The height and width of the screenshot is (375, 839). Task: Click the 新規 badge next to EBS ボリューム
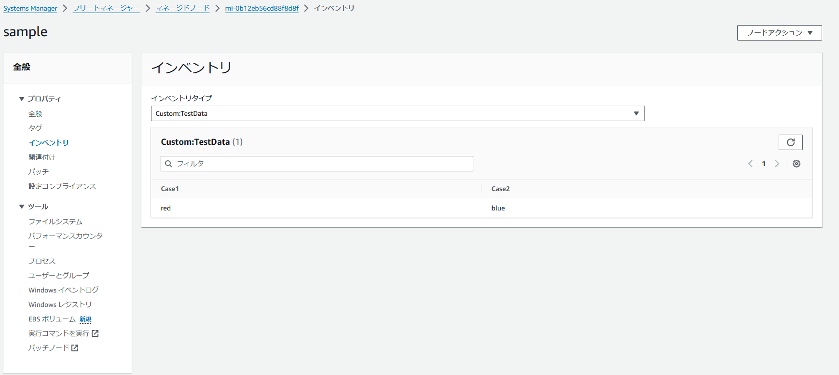[x=85, y=319]
